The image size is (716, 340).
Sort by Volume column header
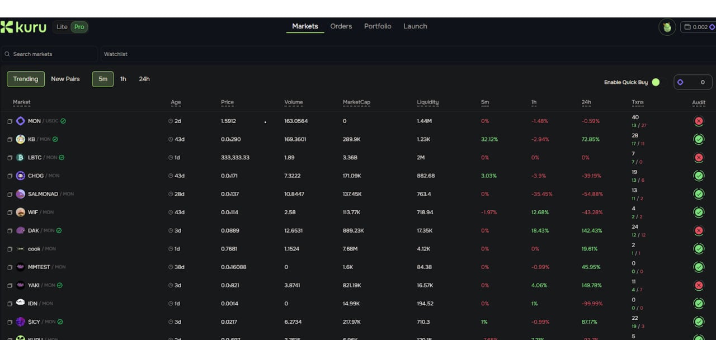click(294, 102)
